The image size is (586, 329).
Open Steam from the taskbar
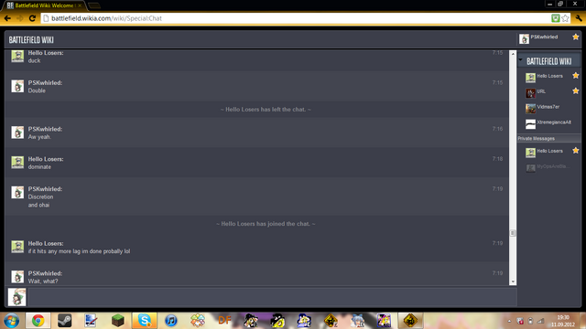pyautogui.click(x=64, y=321)
